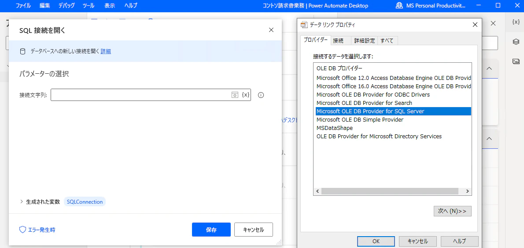Click the SQLConnection variable chip
The width and height of the screenshot is (524, 248).
85,201
